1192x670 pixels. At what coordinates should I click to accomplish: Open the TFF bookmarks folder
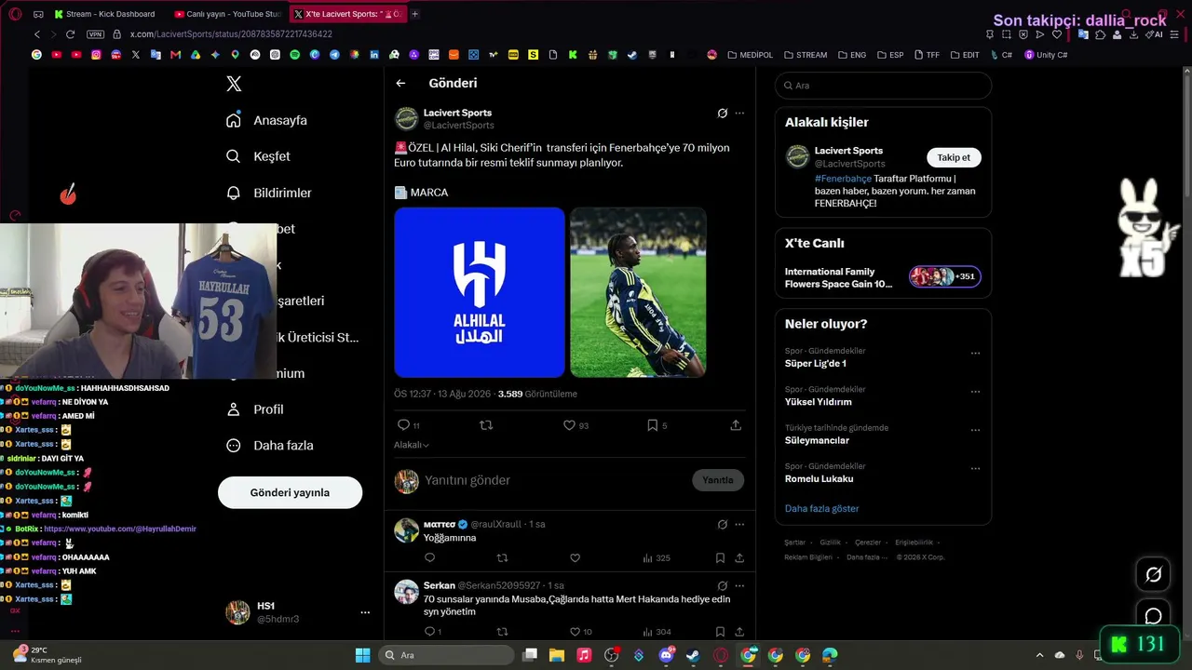coord(927,55)
